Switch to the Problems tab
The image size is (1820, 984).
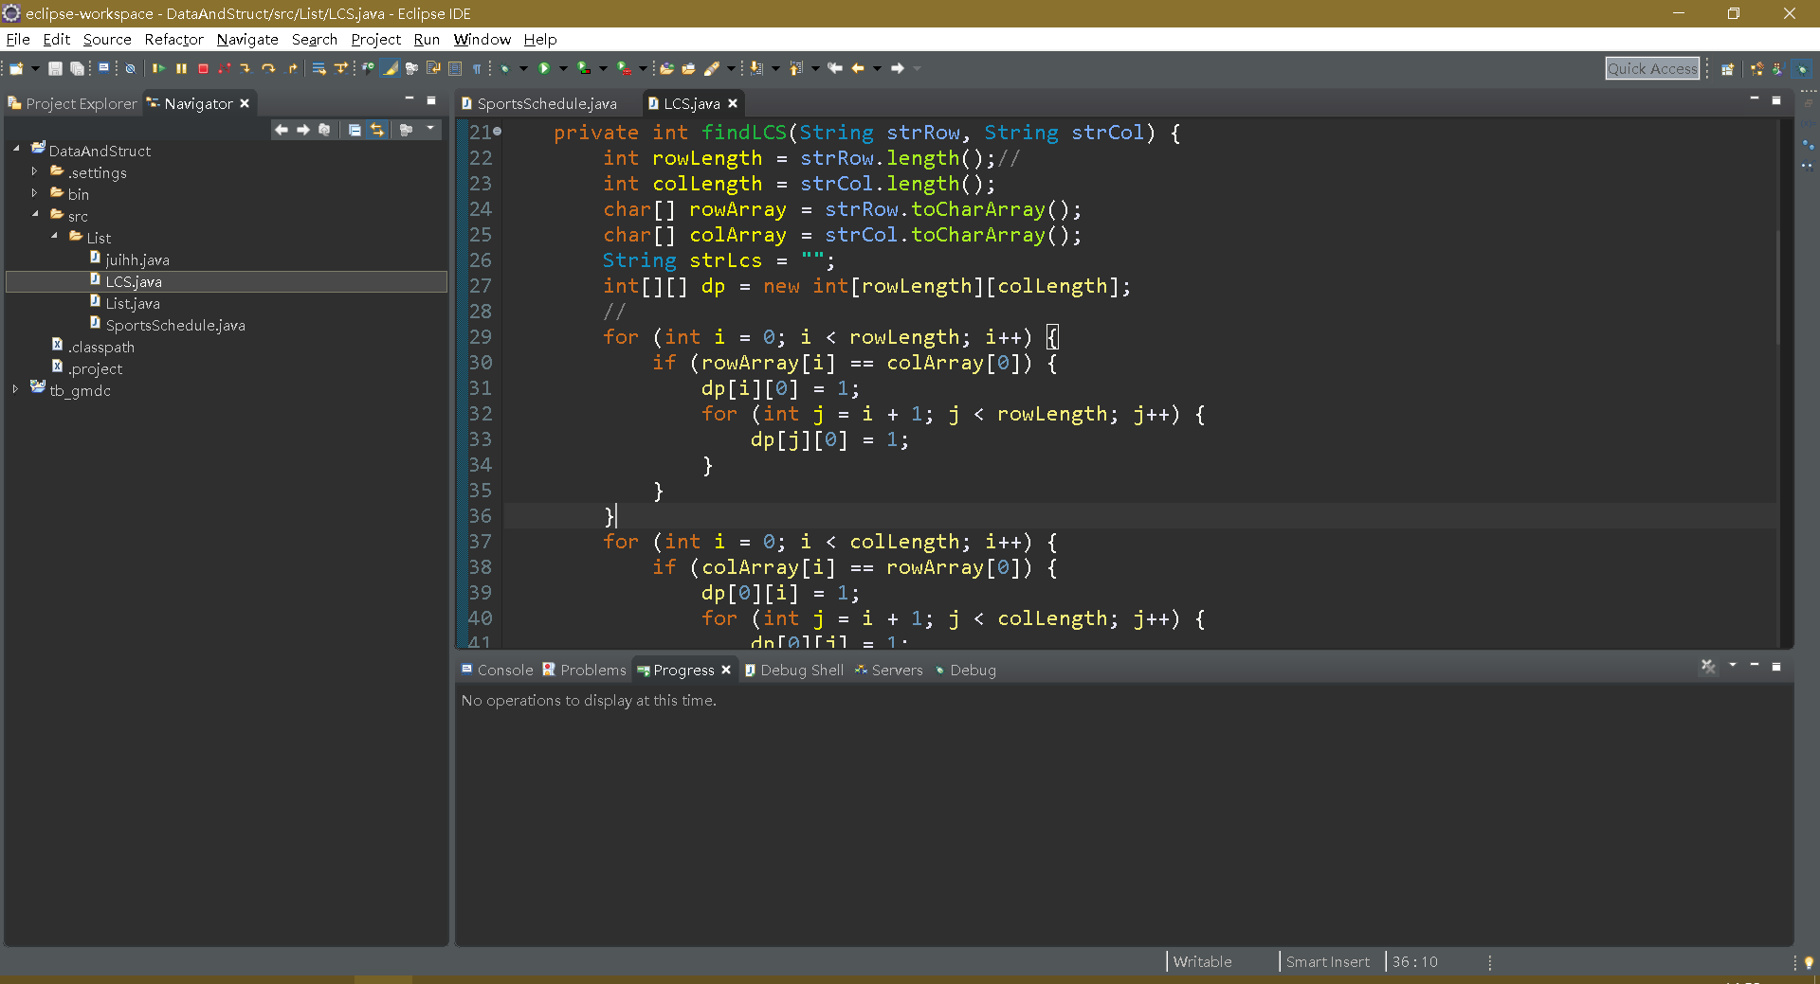pos(584,670)
